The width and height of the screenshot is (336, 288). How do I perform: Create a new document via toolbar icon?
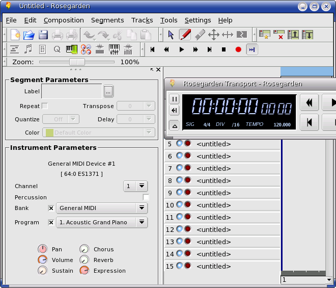pyautogui.click(x=15, y=35)
